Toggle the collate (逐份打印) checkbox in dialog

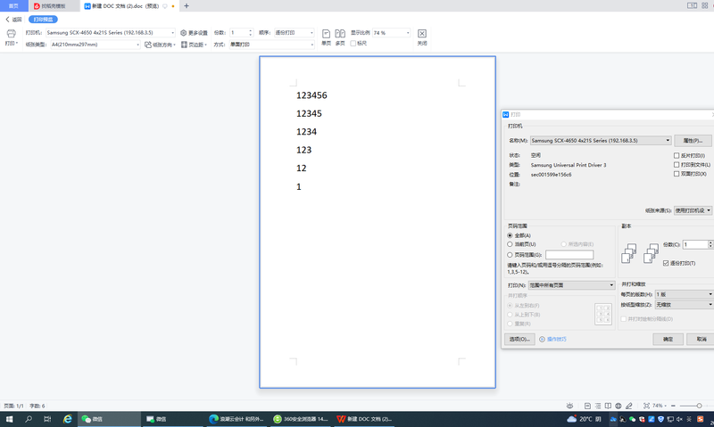point(666,263)
